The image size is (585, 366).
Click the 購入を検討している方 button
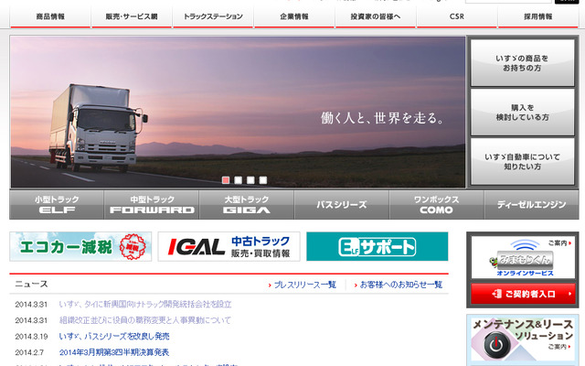tap(522, 113)
